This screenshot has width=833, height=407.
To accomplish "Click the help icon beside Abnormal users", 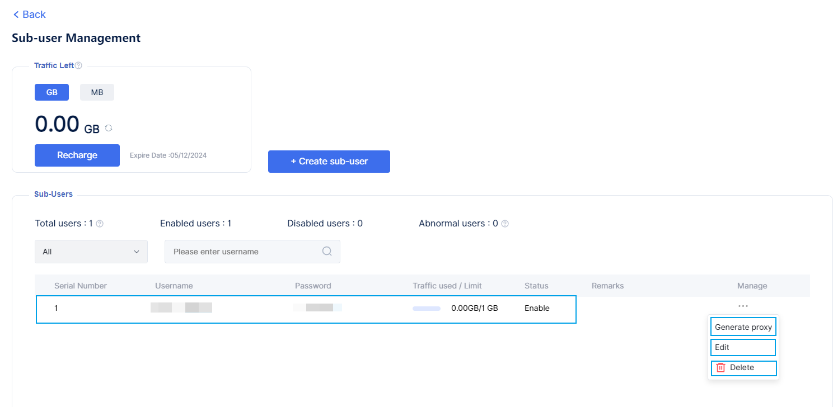I will [505, 224].
